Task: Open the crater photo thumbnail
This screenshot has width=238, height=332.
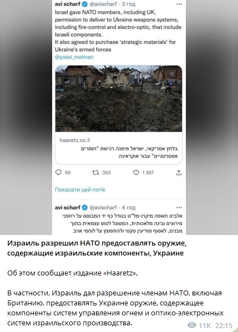Action: click(x=119, y=99)
